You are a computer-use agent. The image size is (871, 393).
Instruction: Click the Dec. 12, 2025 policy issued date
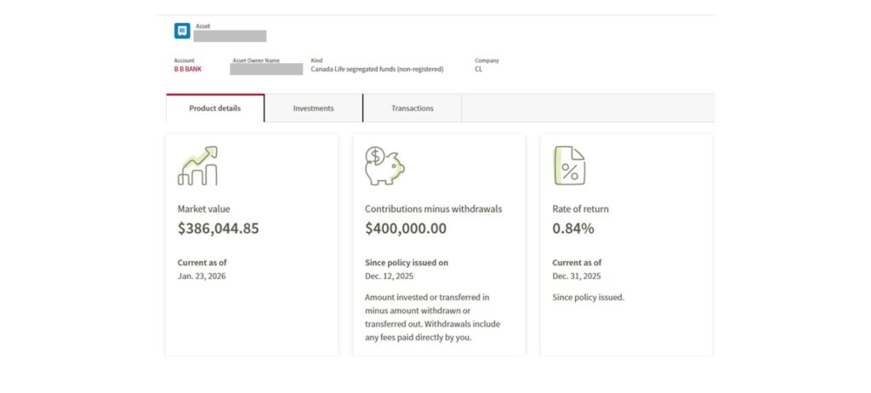click(390, 276)
